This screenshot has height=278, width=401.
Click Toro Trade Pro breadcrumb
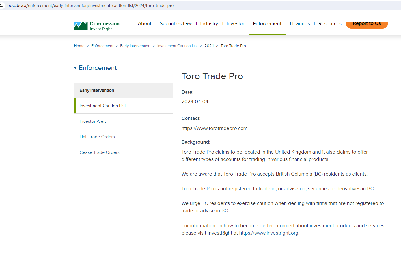[x=233, y=46]
